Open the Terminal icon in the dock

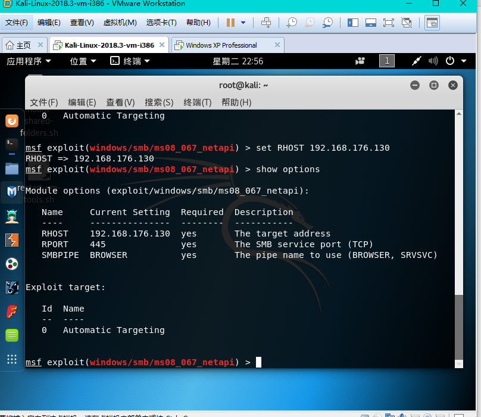(12, 145)
